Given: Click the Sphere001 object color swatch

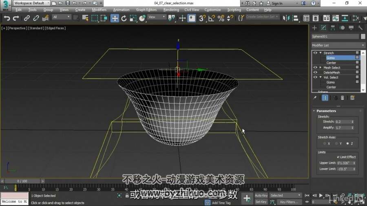Looking at the screenshot, I should pos(363,36).
